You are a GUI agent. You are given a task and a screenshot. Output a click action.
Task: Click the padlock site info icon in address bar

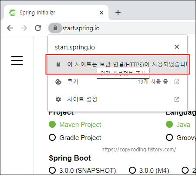click(x=55, y=28)
